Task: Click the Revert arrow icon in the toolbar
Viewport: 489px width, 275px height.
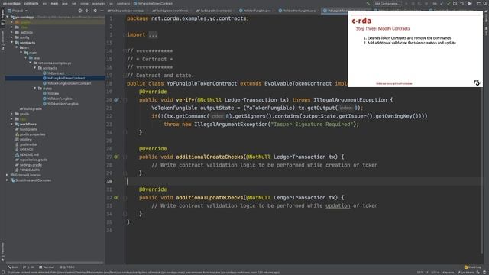Action: coord(462,3)
